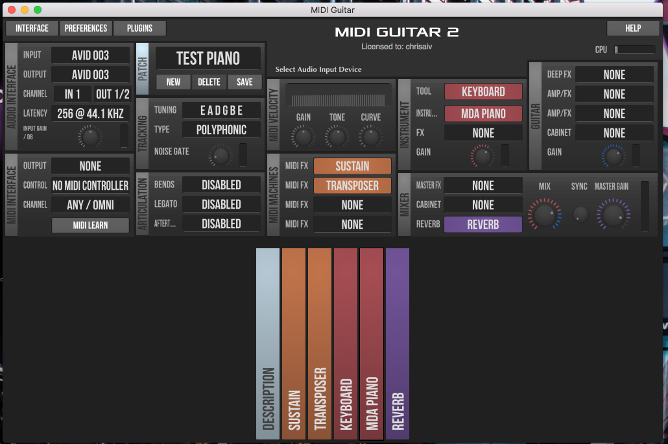Open the AVID 003 audio input selector
The width and height of the screenshot is (668, 444).
click(90, 54)
